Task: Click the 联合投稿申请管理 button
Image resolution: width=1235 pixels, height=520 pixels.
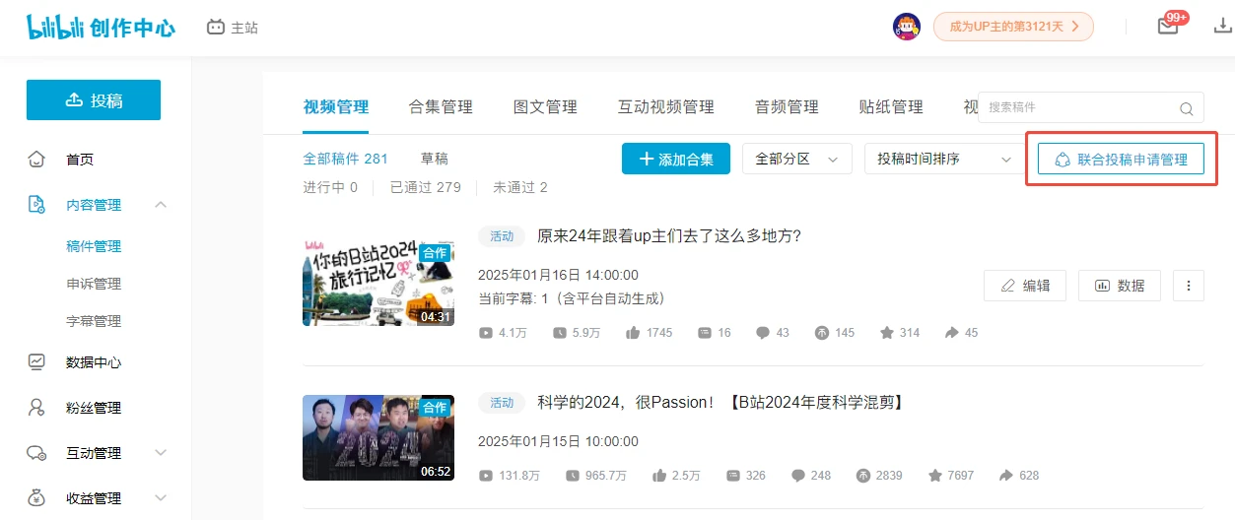Action: [1121, 160]
